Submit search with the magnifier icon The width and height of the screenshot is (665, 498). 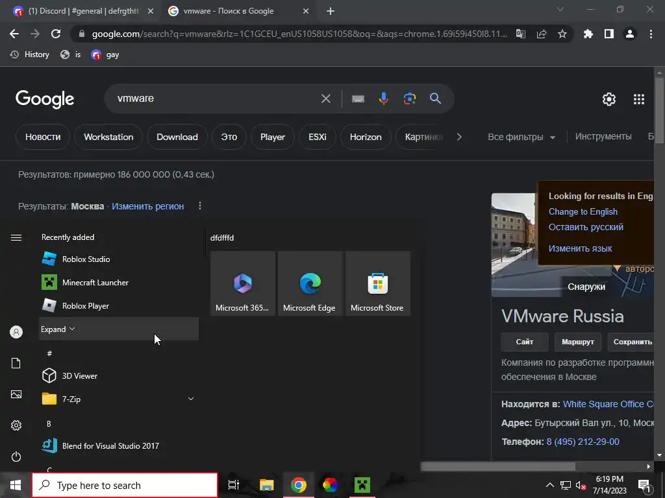click(436, 99)
